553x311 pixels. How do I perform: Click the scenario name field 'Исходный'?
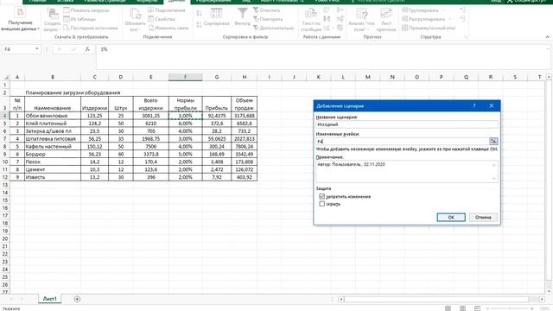407,124
